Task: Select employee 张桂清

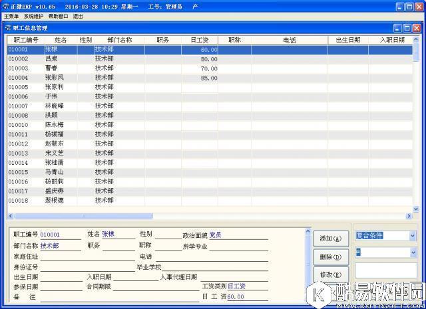Action: tap(210, 163)
